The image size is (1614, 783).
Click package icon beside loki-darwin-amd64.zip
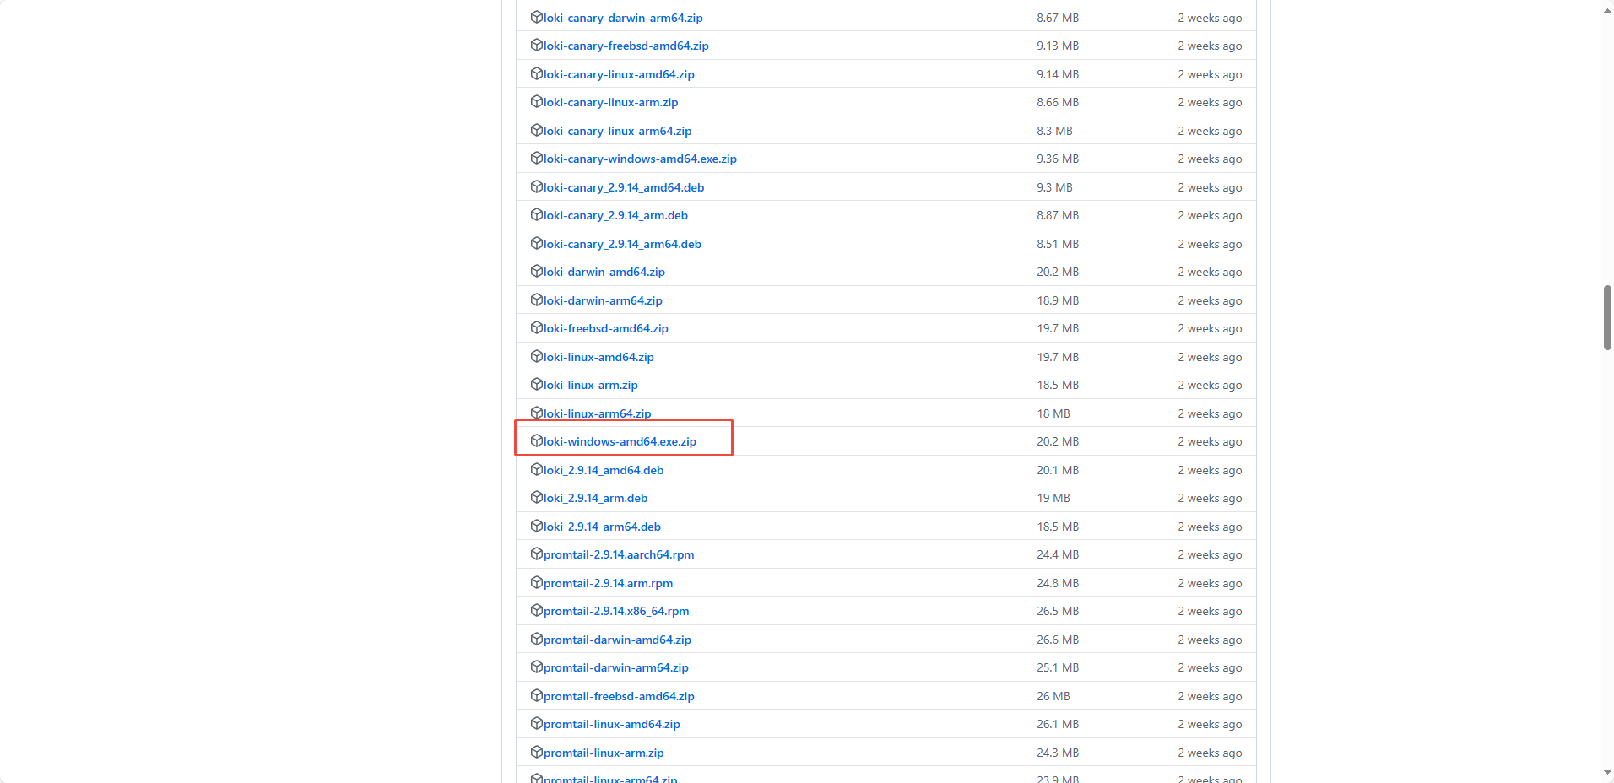click(x=536, y=272)
